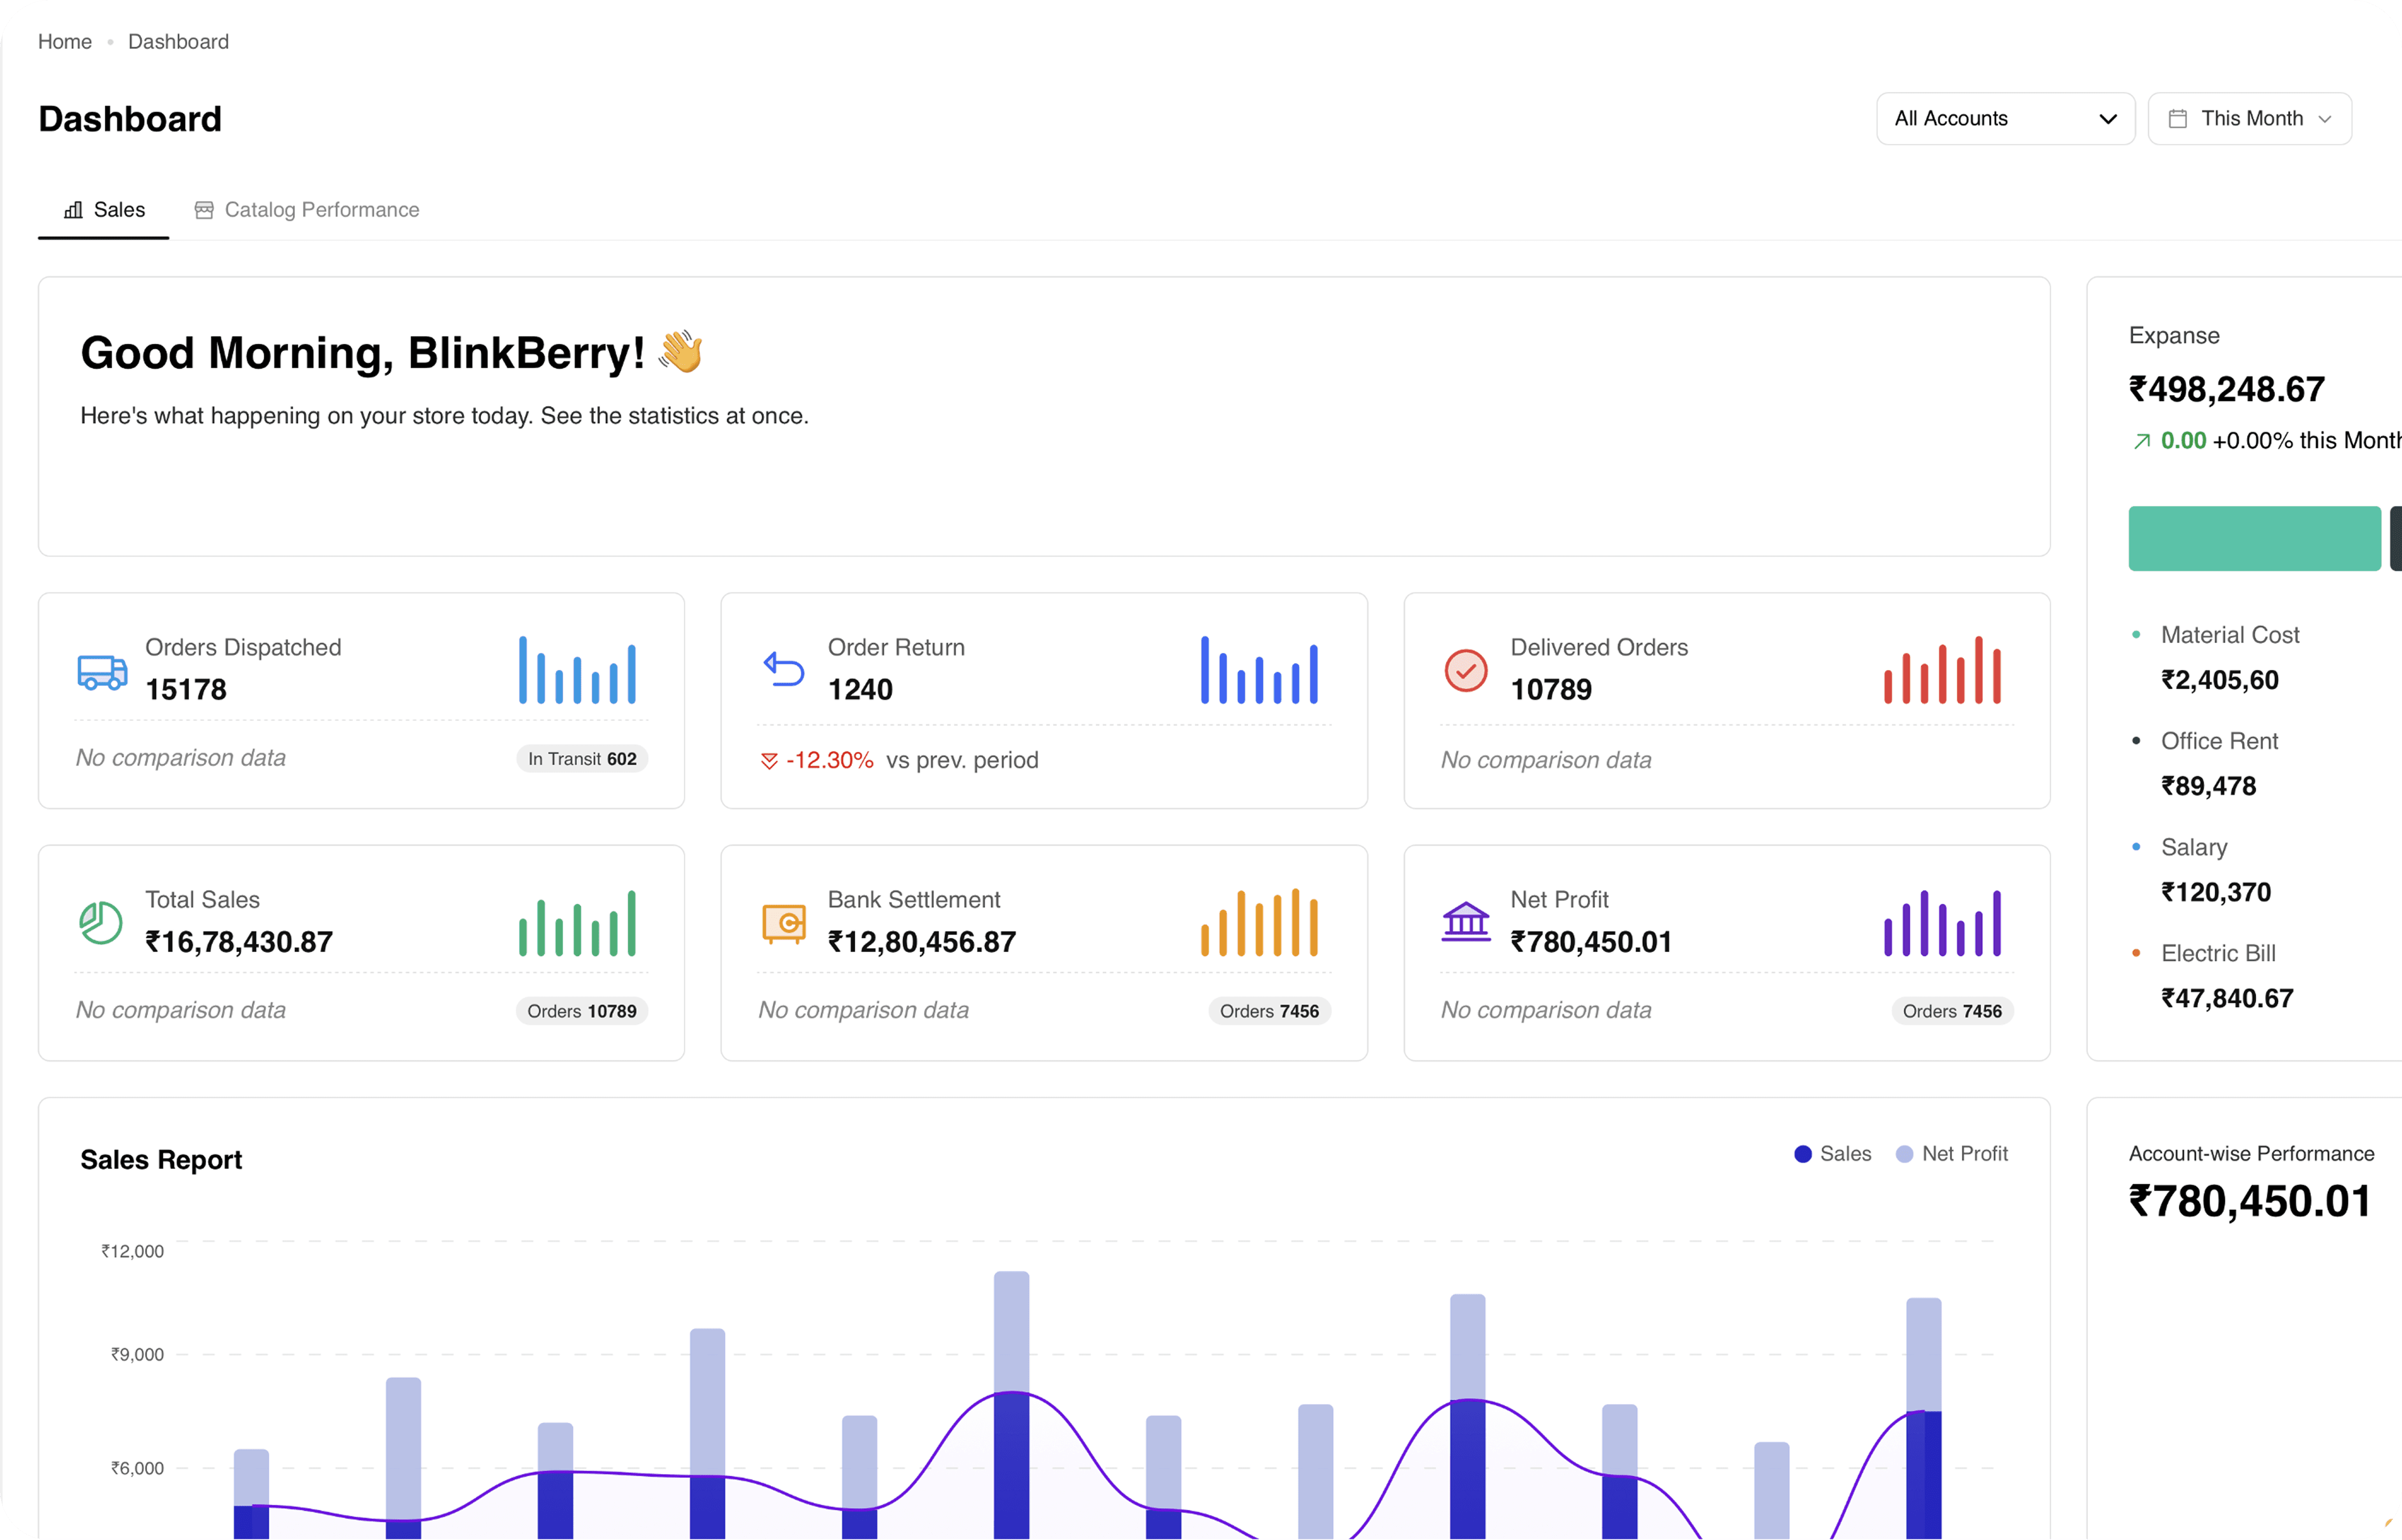The height and width of the screenshot is (1540, 2402).
Task: Click the Bank Settlement amount ₹12,80,456.87
Action: coord(921,942)
